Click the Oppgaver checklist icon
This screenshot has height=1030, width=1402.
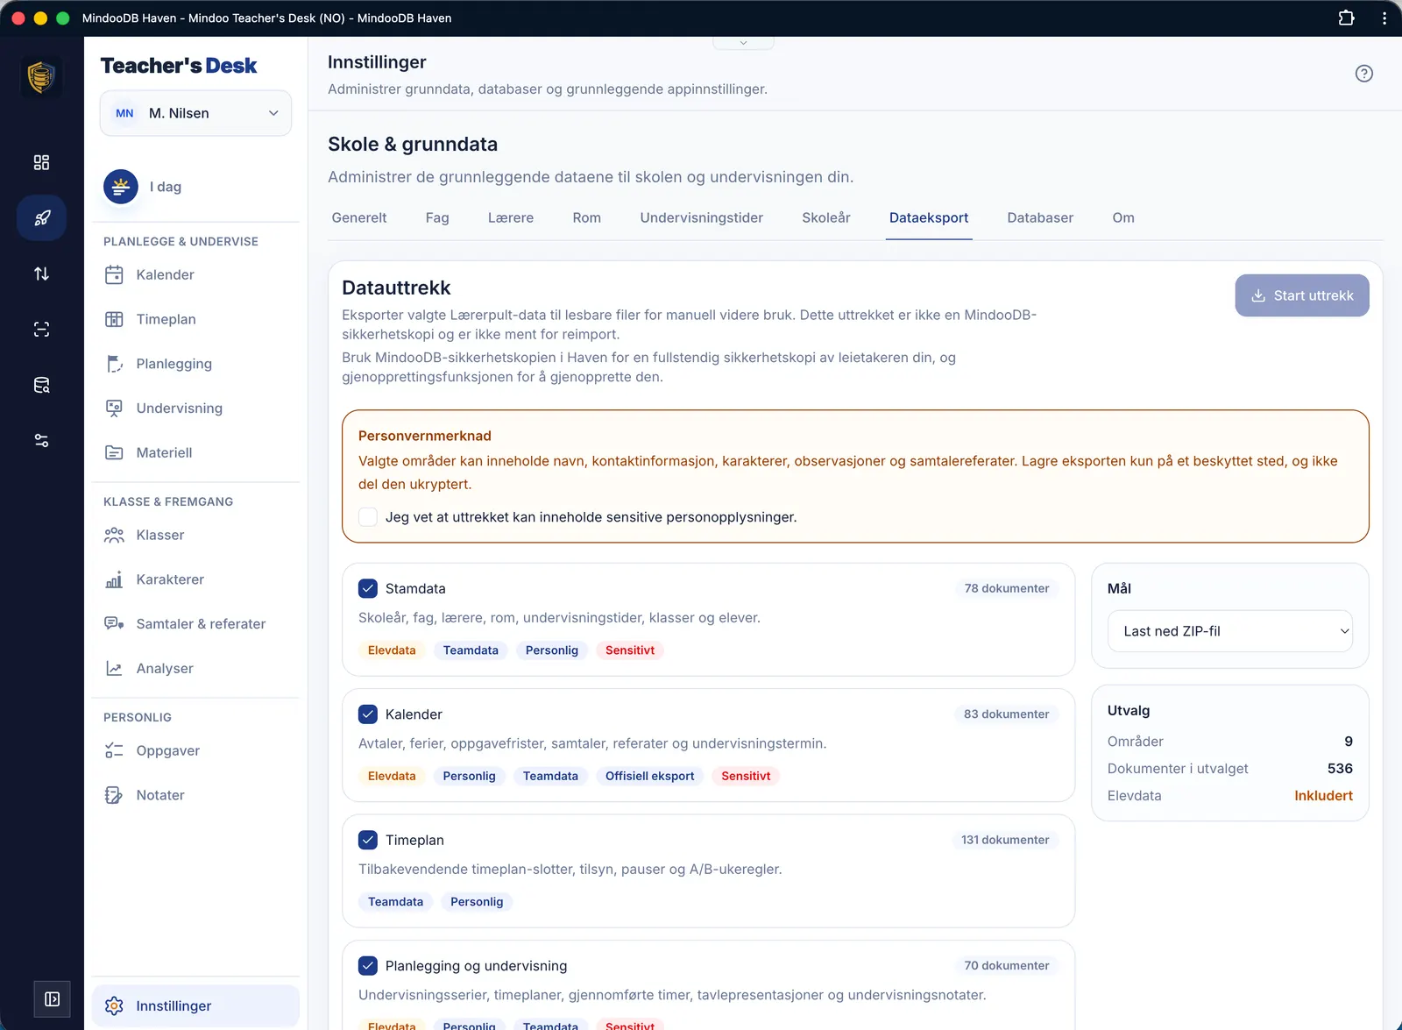(114, 750)
